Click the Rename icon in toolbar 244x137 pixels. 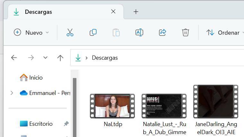(139, 32)
